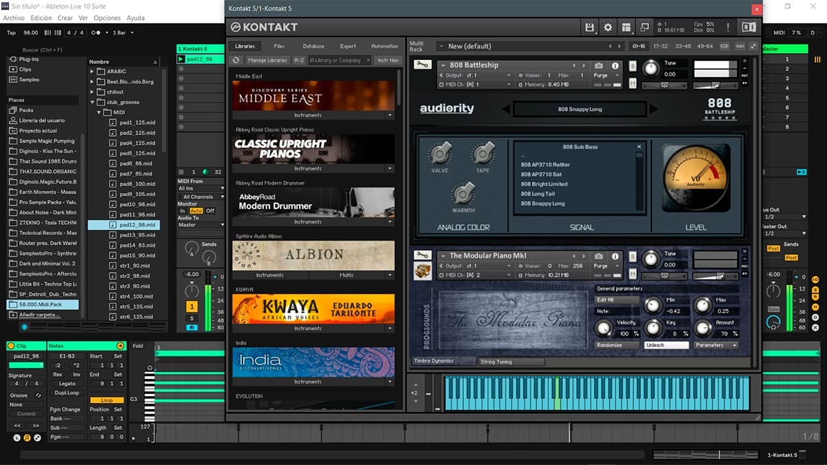Click the Modular Piano instrument thumbnail icon
This screenshot has height=465, width=827.
(422, 271)
